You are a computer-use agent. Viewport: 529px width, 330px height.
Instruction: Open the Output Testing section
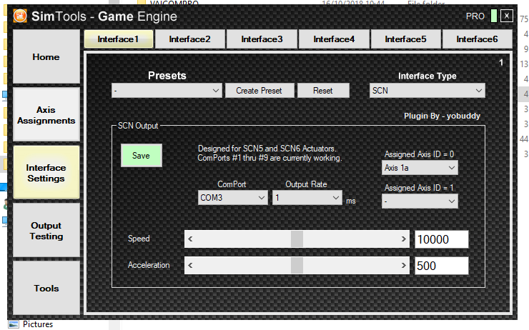[x=46, y=231]
